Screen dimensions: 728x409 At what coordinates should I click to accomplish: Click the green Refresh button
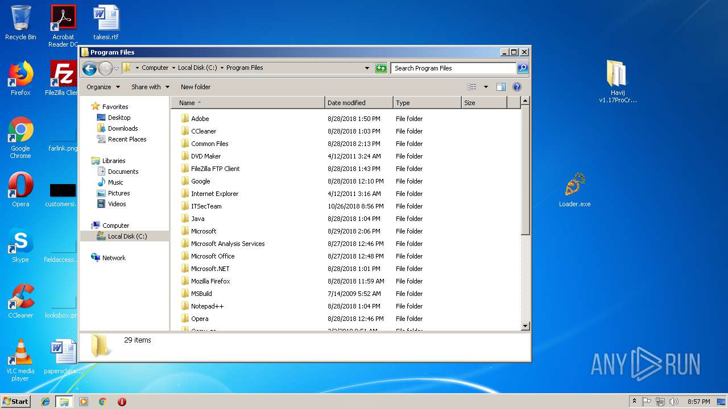[381, 68]
